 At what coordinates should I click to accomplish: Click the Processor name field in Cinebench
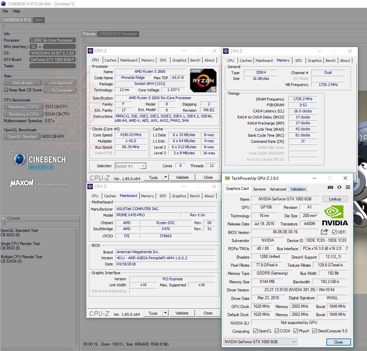[x=53, y=40]
